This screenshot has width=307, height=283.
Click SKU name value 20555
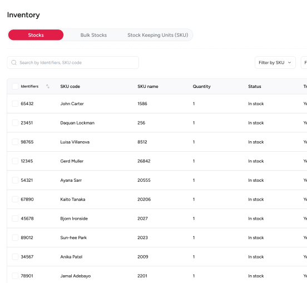tap(144, 180)
